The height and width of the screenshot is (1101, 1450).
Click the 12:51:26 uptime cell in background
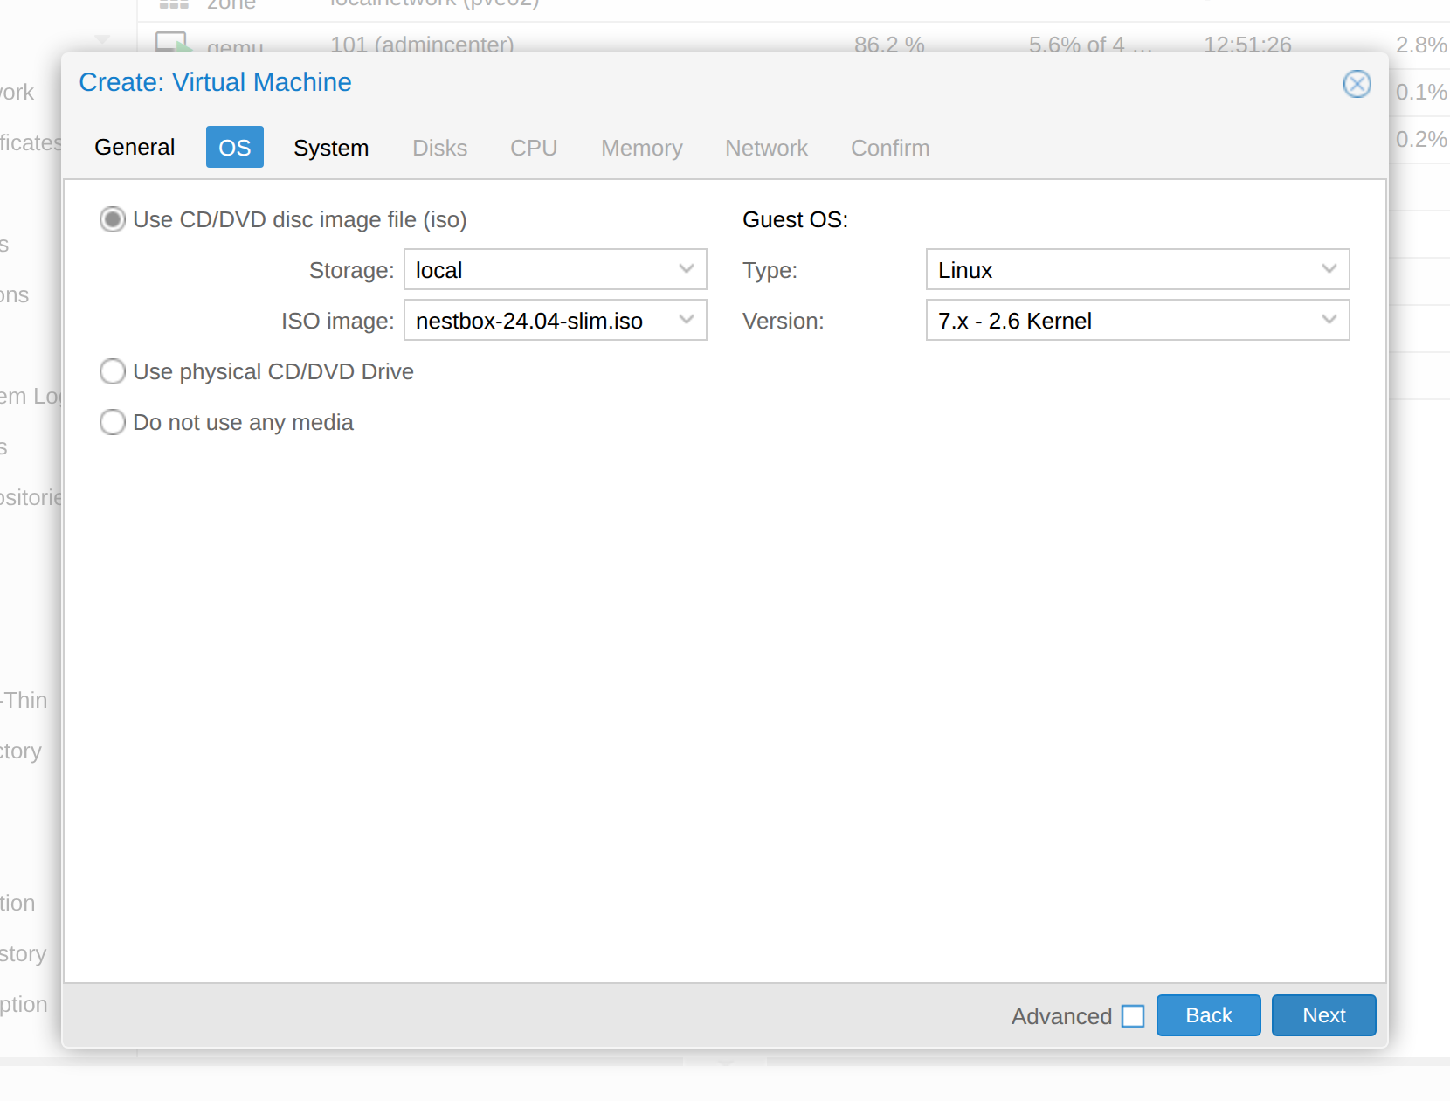pos(1247,44)
